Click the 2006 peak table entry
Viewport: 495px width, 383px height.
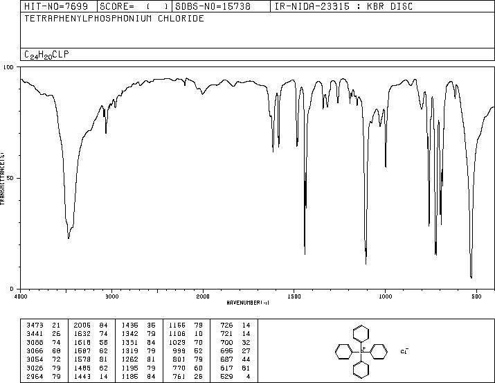click(91, 325)
